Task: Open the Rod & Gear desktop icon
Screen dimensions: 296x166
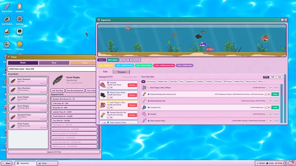Action: point(7,8)
